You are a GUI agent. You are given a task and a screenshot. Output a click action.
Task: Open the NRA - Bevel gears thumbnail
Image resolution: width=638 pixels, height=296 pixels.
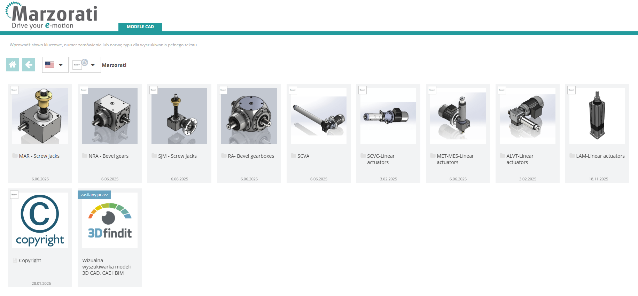pos(110,116)
